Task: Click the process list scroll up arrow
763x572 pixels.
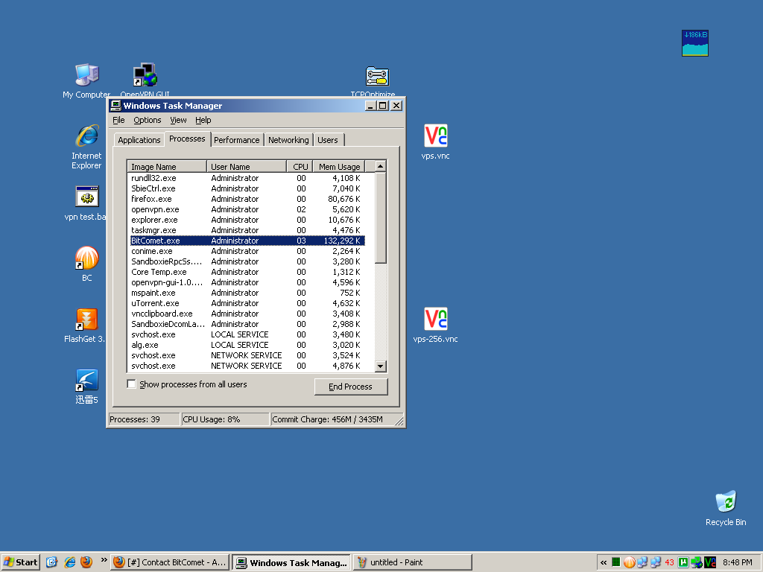Action: tap(381, 166)
